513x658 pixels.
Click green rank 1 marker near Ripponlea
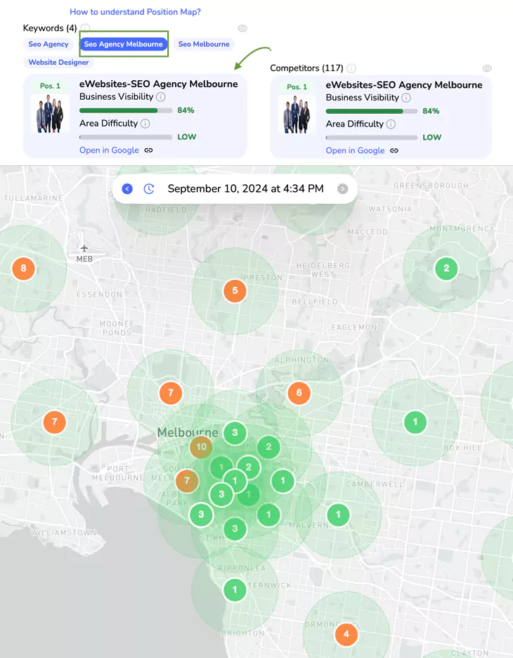[x=235, y=590]
